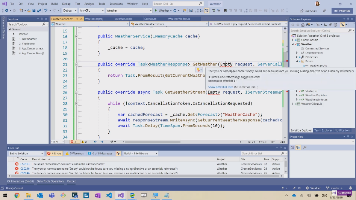The width and height of the screenshot is (356, 200).
Task: Open the Entire Solution scope dropdown
Action: click(x=26, y=153)
